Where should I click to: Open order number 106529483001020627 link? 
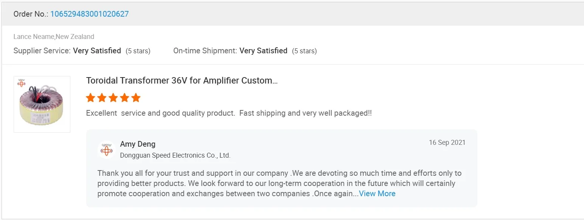tap(89, 14)
